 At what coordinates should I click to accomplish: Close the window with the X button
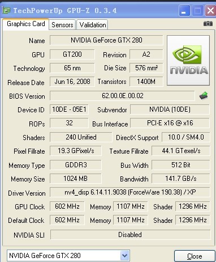[x=210, y=10]
